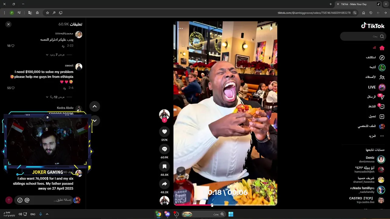Open Profile sidebar item
390x219 pixels.
click(x=371, y=126)
